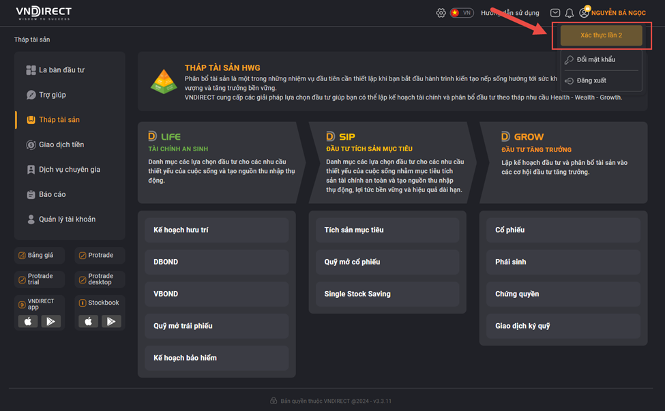Click the La bàn đầu tư grid icon
The image size is (665, 411).
[x=31, y=70]
